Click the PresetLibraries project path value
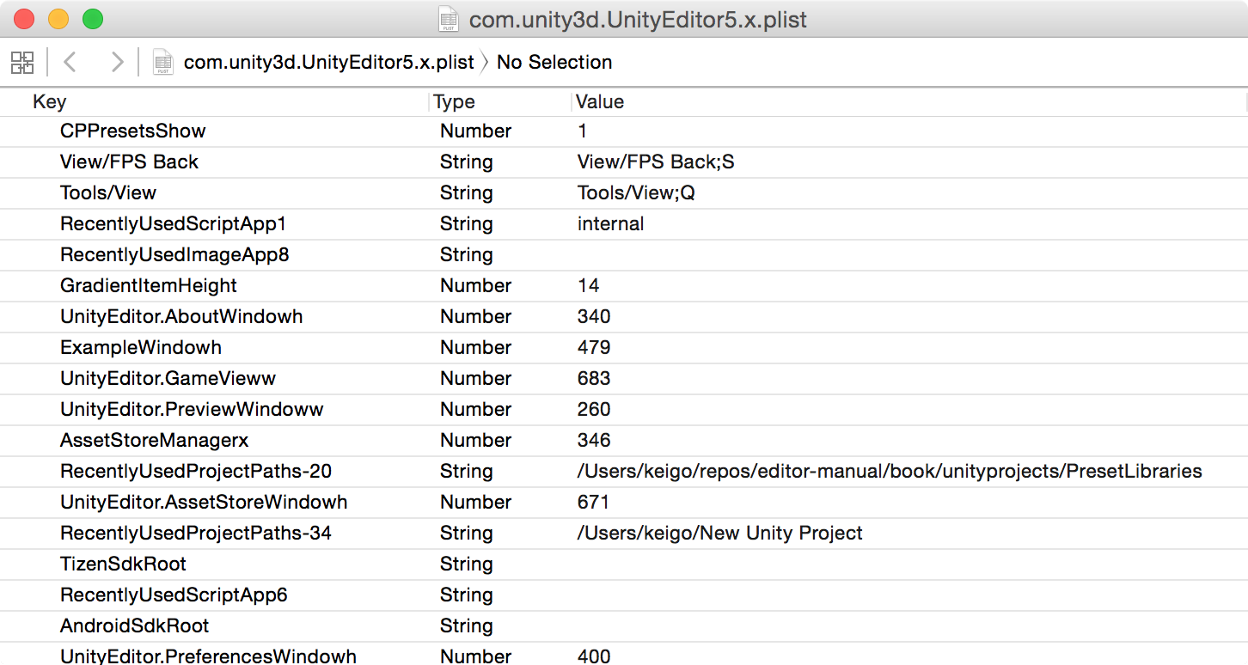Screen dimensions: 1248x665 (890, 471)
